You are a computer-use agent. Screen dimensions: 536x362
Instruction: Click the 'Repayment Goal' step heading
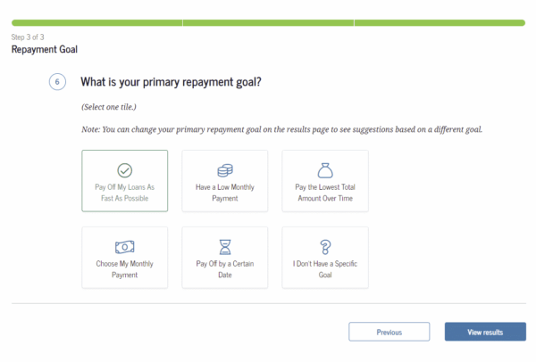click(x=40, y=50)
